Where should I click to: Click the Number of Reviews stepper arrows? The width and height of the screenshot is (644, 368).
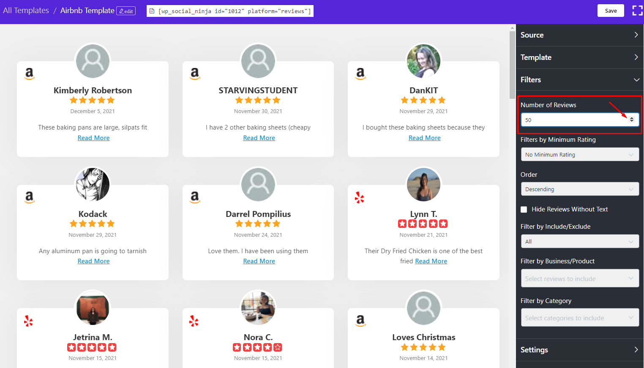633,119
